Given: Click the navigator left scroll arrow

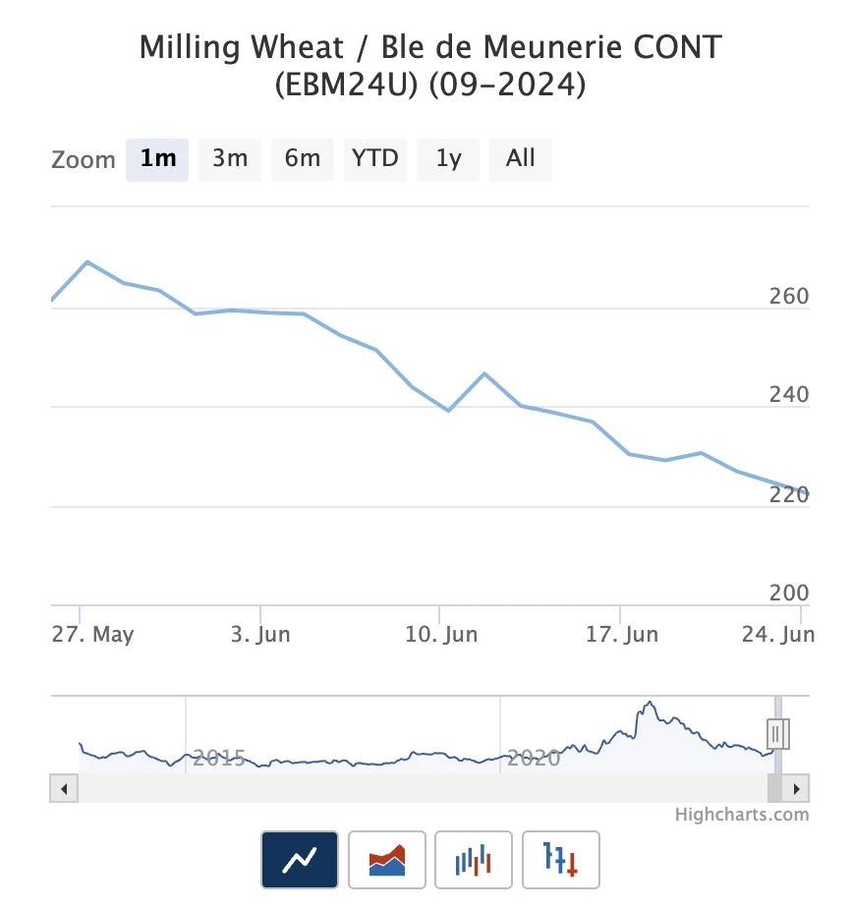Looking at the screenshot, I should pos(64,788).
